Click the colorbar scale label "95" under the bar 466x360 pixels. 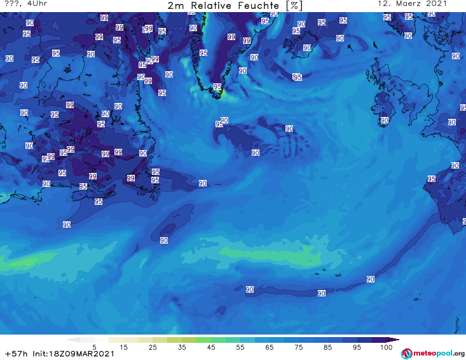357,347
